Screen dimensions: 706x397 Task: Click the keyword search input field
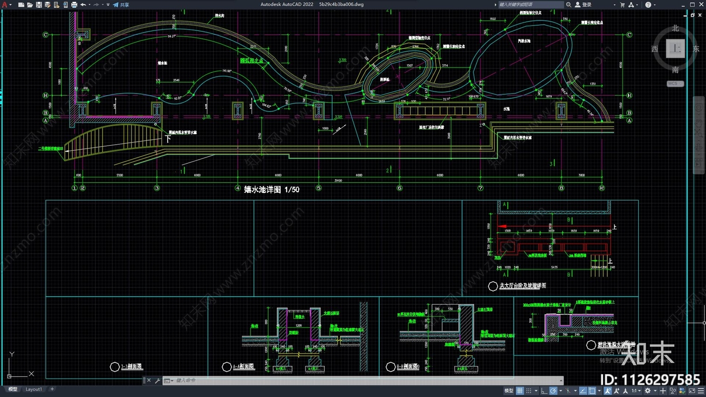point(531,4)
